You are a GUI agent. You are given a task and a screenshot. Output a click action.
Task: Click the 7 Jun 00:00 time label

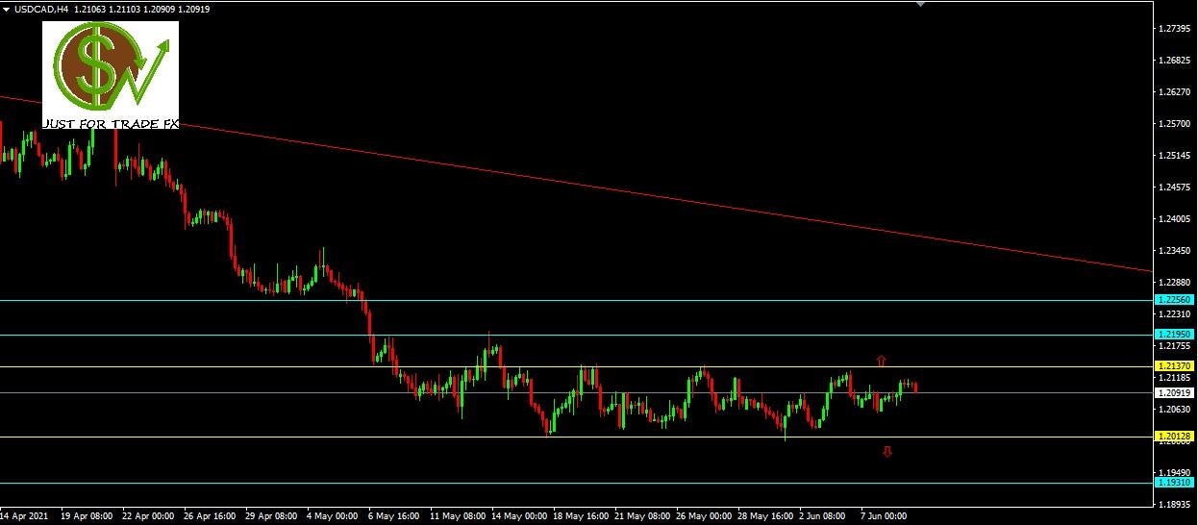(x=884, y=516)
